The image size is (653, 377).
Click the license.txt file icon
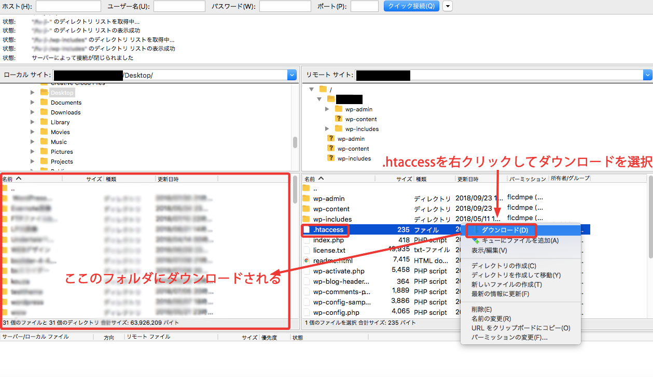307,250
